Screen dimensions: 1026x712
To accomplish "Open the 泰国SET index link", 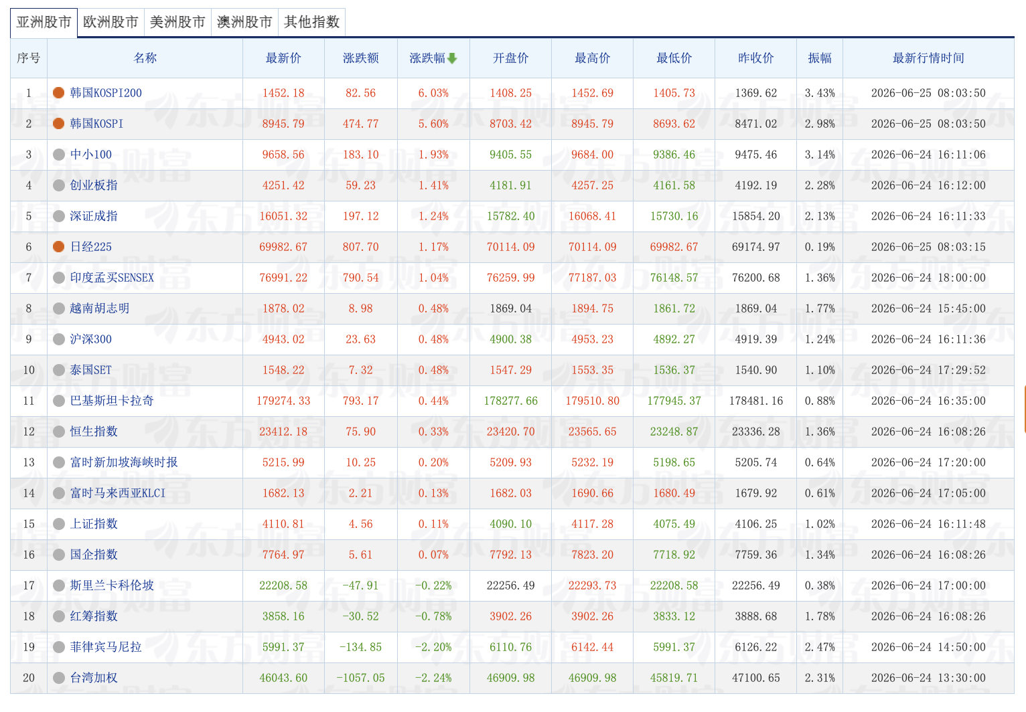I will click(x=91, y=370).
